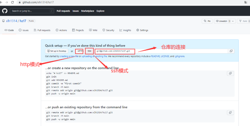Image resolution: width=250 pixels, height=126 pixels.
Task: Switch to the Settings tab
Action: click(x=142, y=30)
